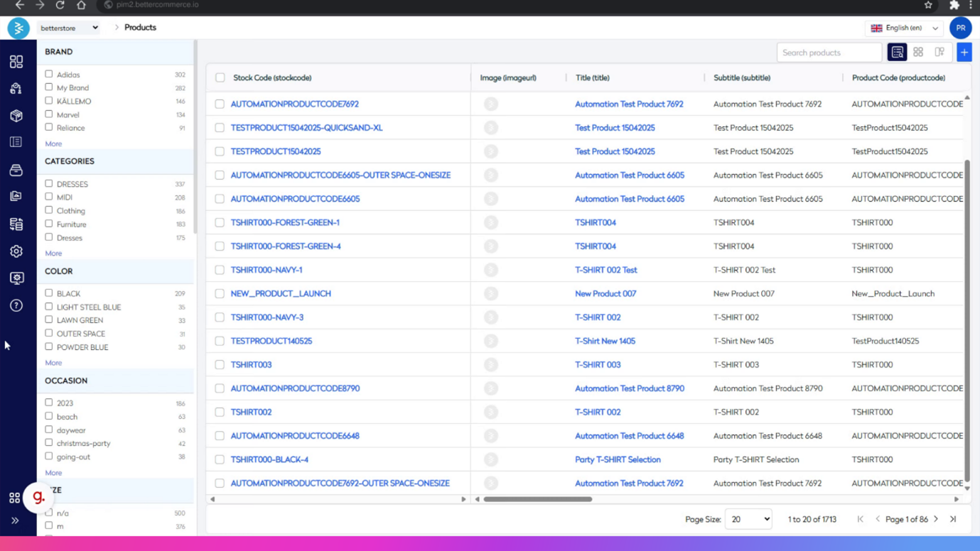
Task: Click the Title (title) column header
Action: [592, 77]
